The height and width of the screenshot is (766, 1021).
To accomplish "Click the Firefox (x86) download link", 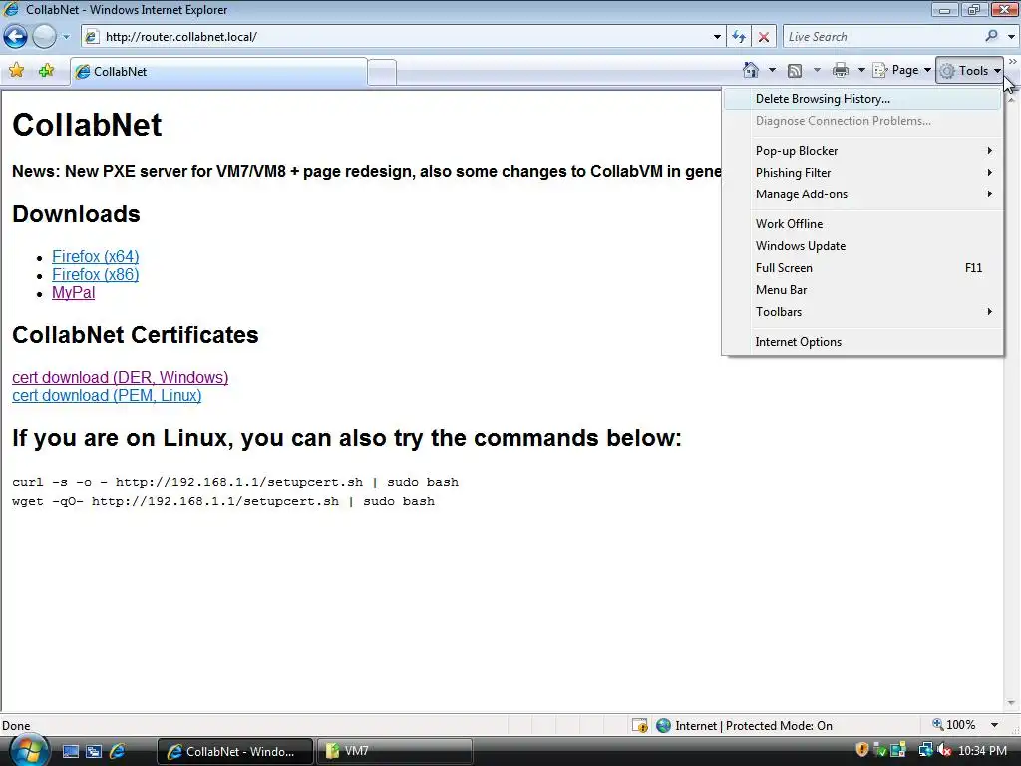I will [x=95, y=275].
